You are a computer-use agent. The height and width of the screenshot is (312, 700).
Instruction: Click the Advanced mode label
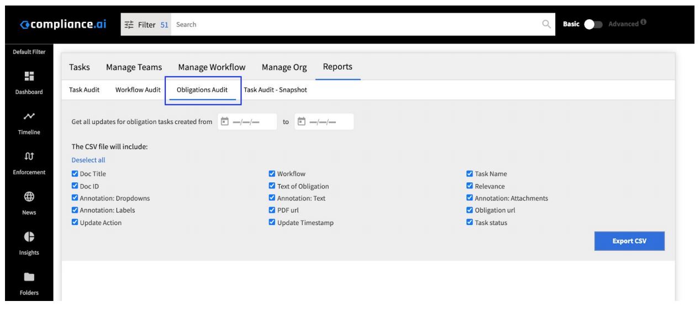[x=623, y=24]
